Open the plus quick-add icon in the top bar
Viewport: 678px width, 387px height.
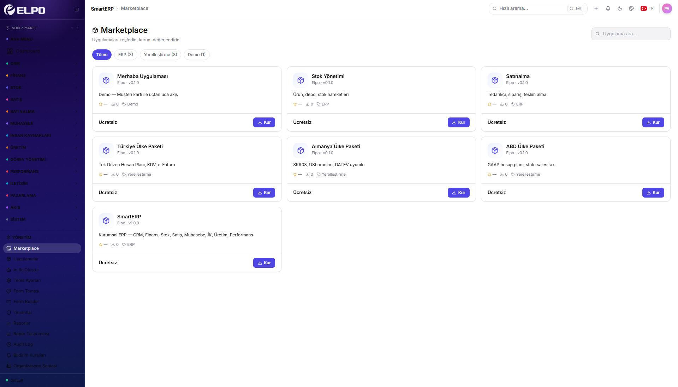click(596, 8)
